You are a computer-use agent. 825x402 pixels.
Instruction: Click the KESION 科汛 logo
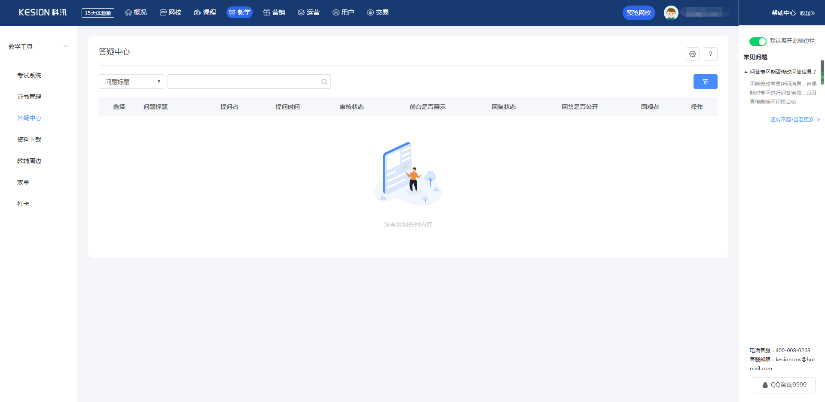[43, 12]
